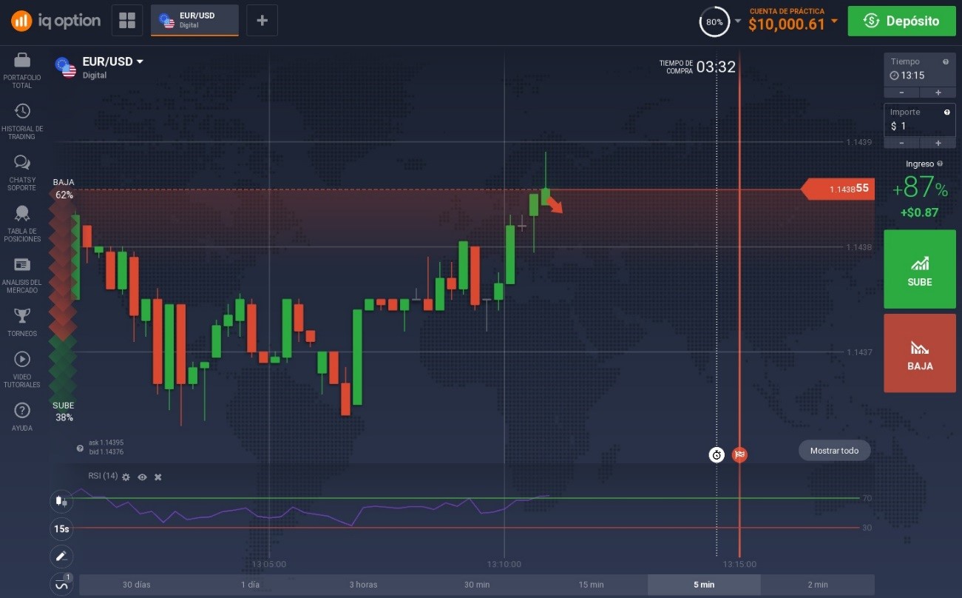Viewport: 962px width, 598px height.
Task: Click the Importe info help icon
Action: tap(946, 112)
